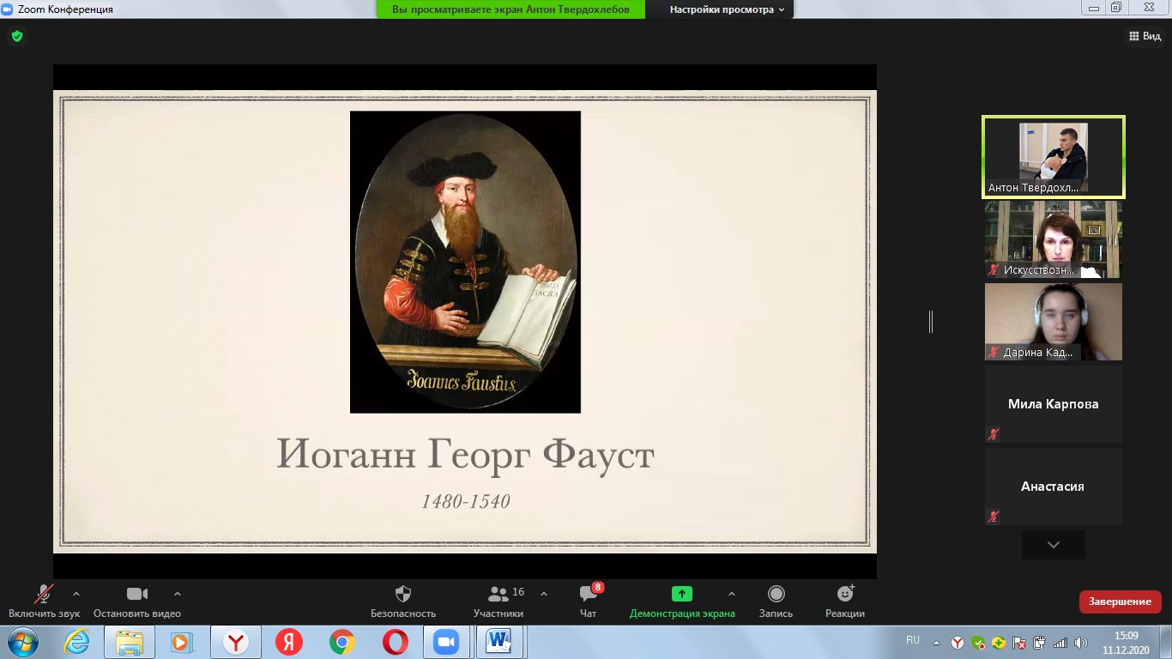Click the Zoom Конференция window title icon

point(7,9)
